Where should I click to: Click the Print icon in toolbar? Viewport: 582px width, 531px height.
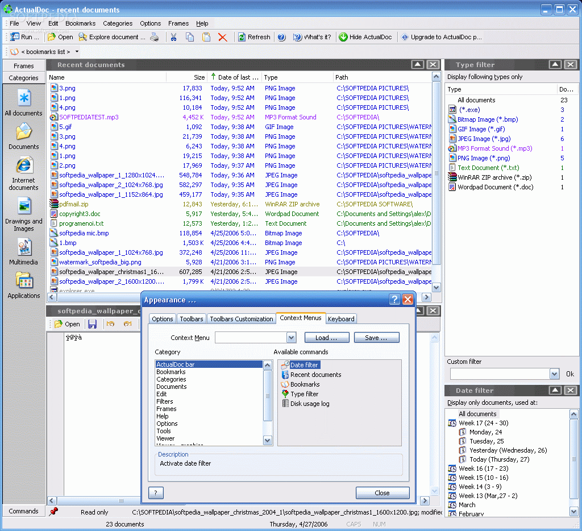pos(155,37)
